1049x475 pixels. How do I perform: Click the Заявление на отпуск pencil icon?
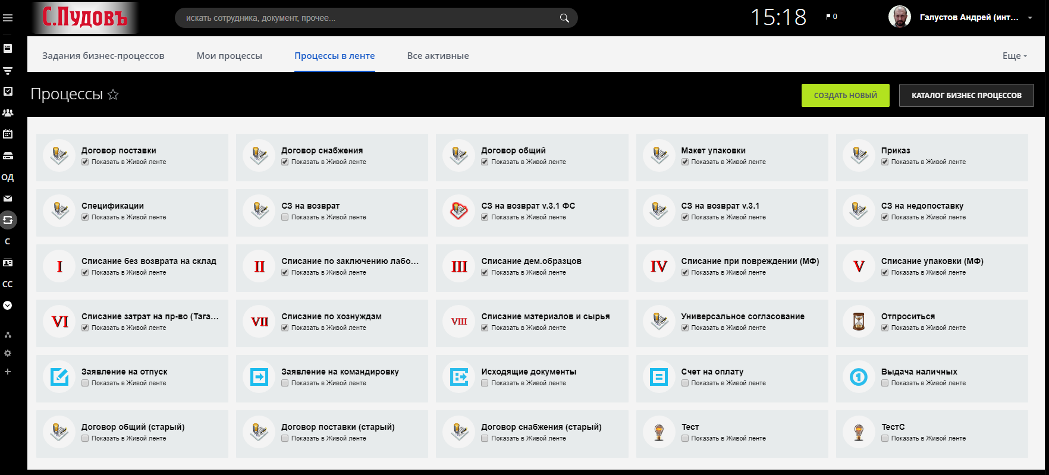59,377
